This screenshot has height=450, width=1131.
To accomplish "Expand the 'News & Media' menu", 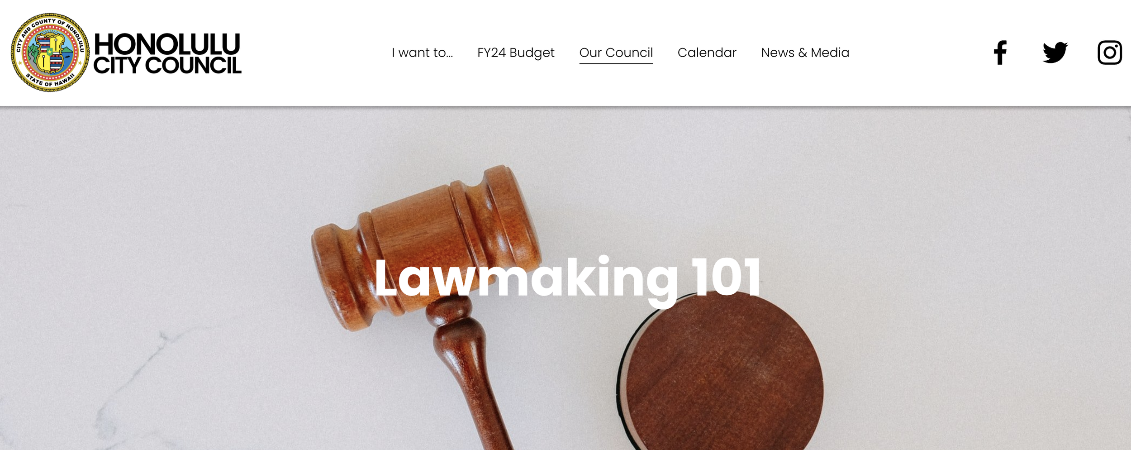I will 805,53.
